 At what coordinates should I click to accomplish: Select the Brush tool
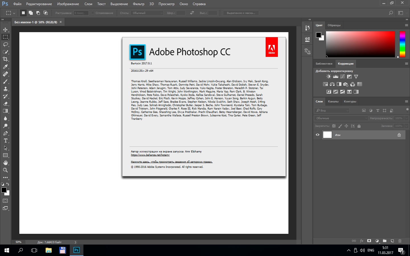coord(5,81)
